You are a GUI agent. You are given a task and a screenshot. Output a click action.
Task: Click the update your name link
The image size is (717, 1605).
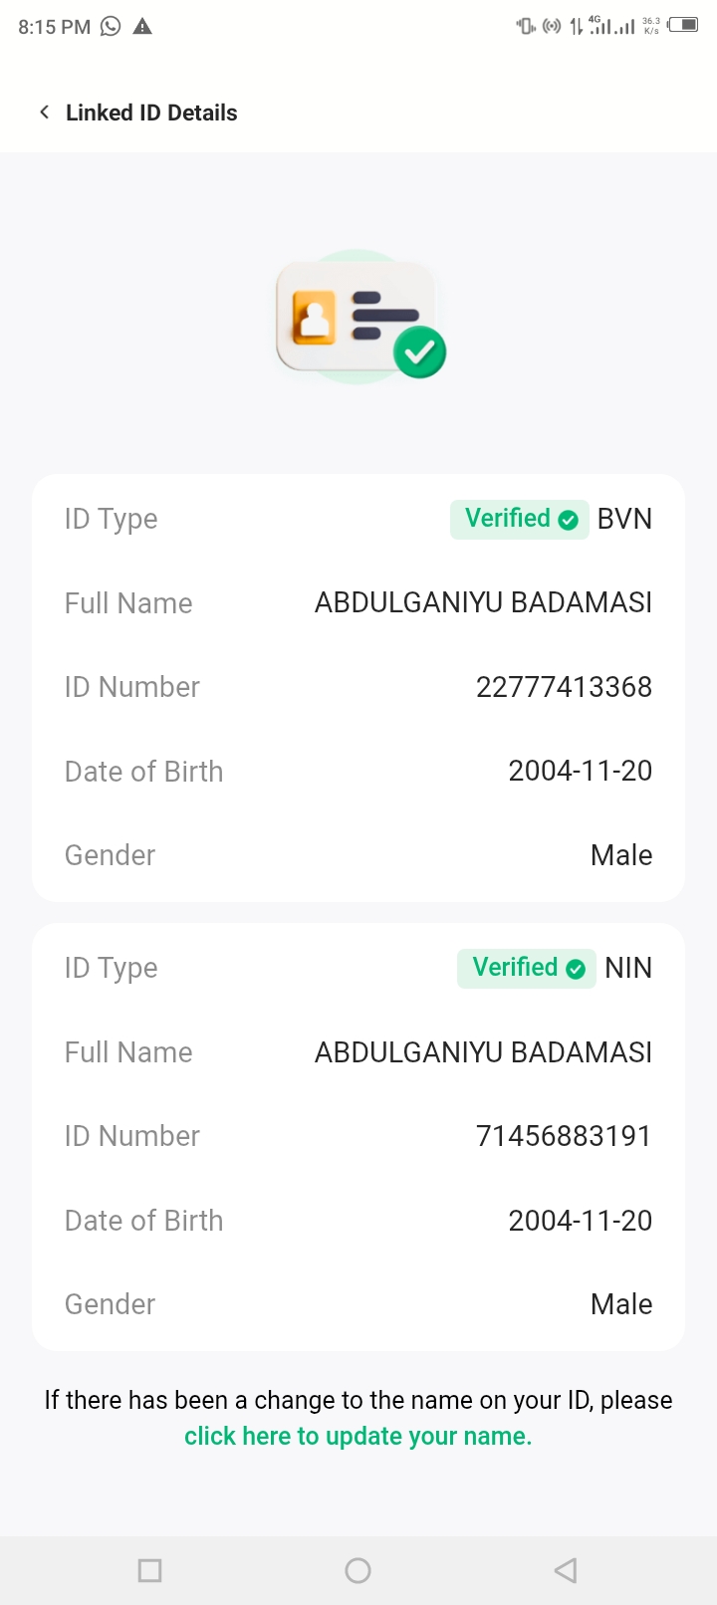point(358,1436)
